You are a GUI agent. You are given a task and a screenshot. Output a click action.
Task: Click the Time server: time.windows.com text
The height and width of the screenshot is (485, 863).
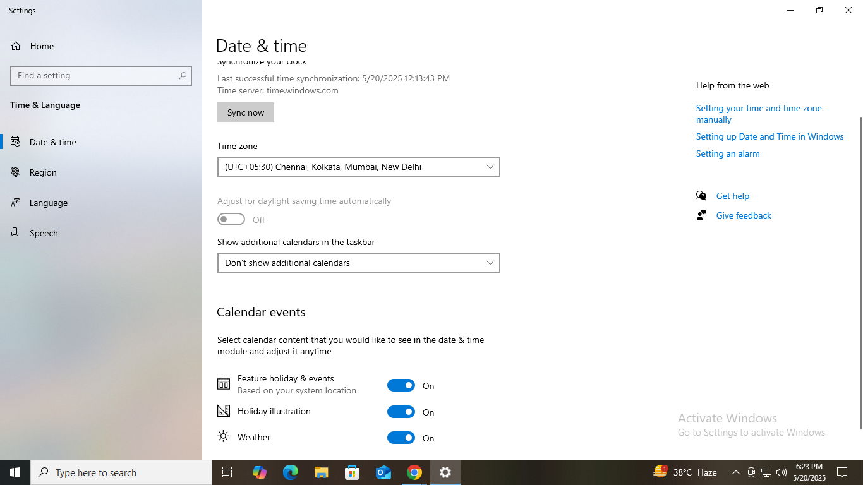point(278,90)
